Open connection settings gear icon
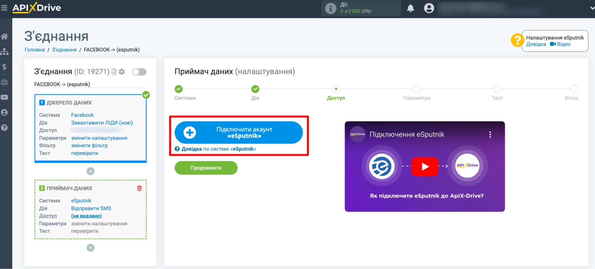 click(121, 72)
